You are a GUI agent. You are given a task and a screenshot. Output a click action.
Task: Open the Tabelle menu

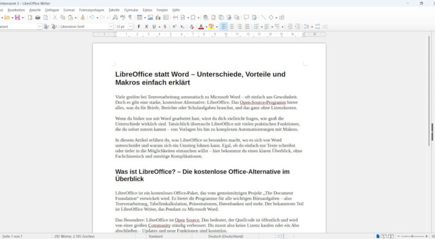[114, 10]
